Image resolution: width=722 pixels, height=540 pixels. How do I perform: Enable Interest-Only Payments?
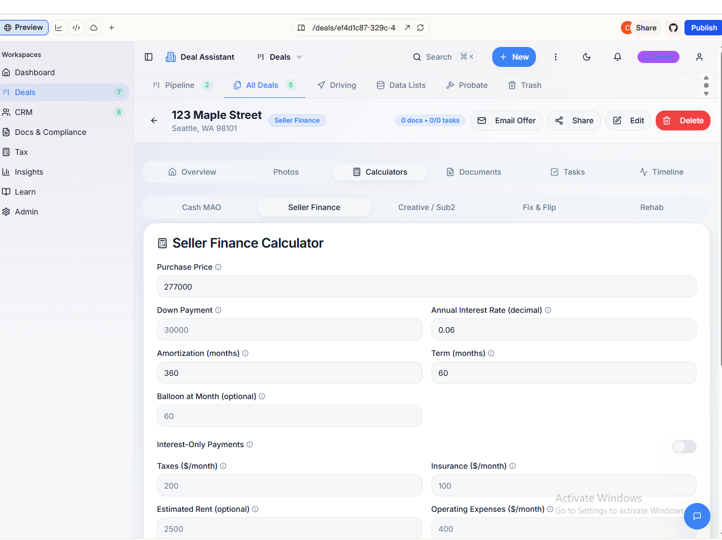point(684,447)
